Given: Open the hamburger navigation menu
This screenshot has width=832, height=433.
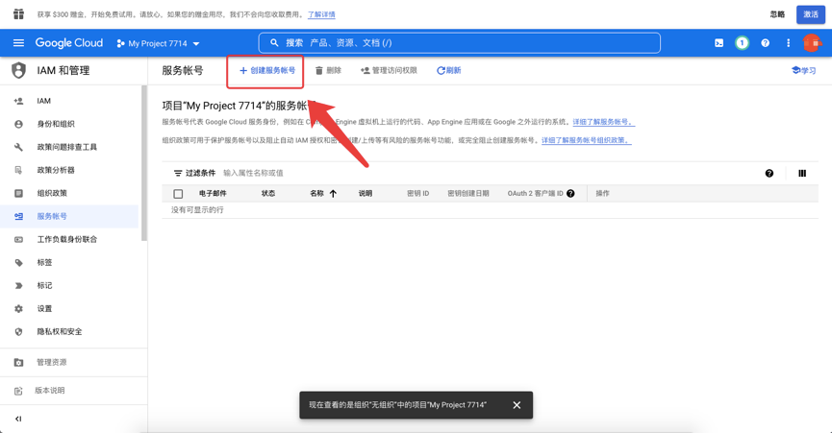Looking at the screenshot, I should click(x=18, y=43).
